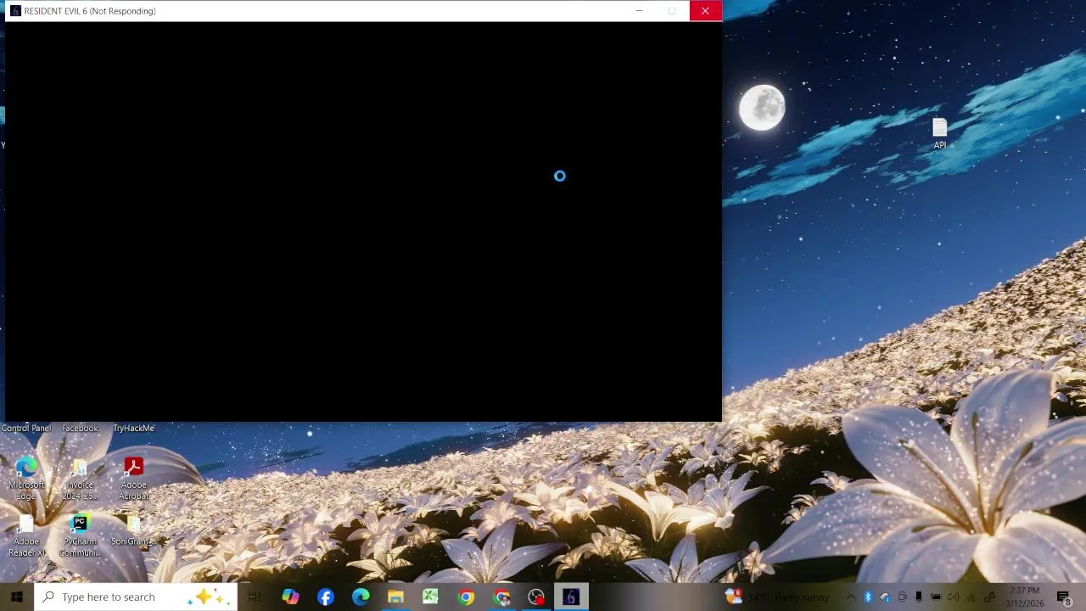
Task: Close the not-responding Resident Evil 6 window
Action: point(705,11)
